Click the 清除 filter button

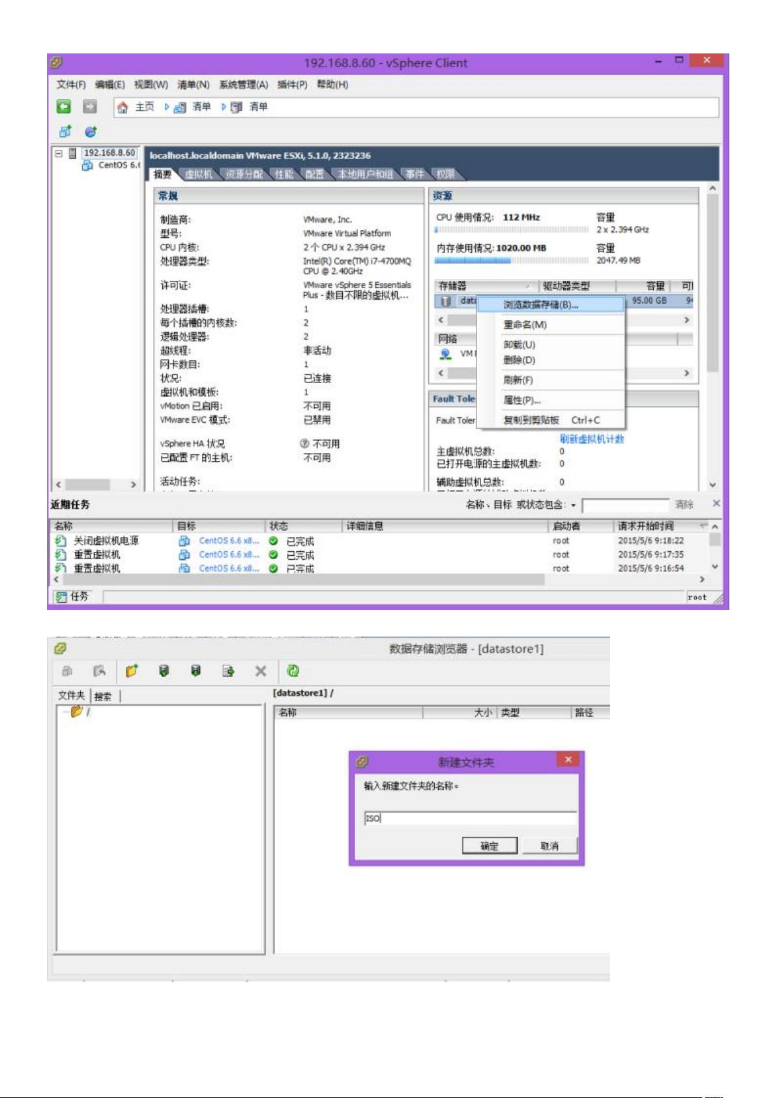coord(684,504)
